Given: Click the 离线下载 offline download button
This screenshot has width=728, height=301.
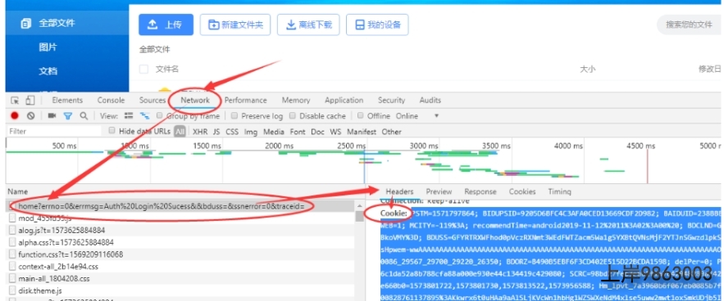Looking at the screenshot, I should [x=308, y=25].
